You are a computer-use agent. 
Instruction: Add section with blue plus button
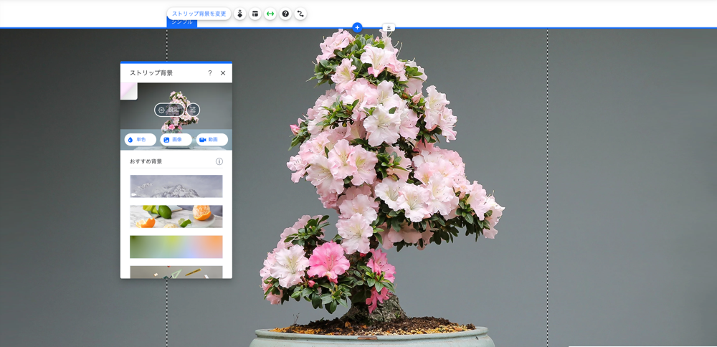click(x=358, y=27)
